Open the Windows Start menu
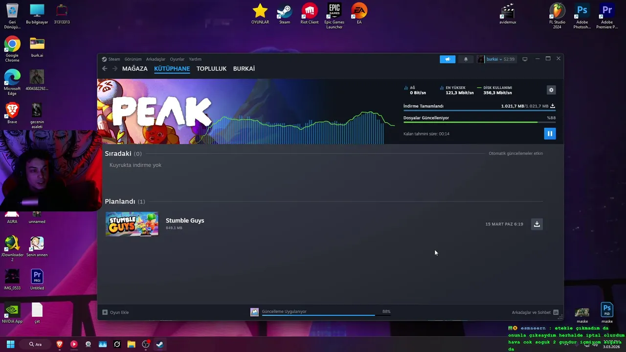 pos(10,344)
